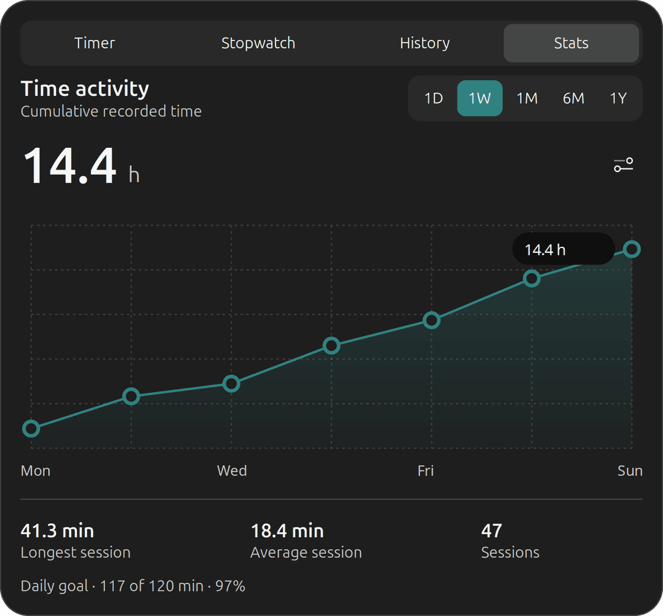Open the History tab

click(x=424, y=43)
